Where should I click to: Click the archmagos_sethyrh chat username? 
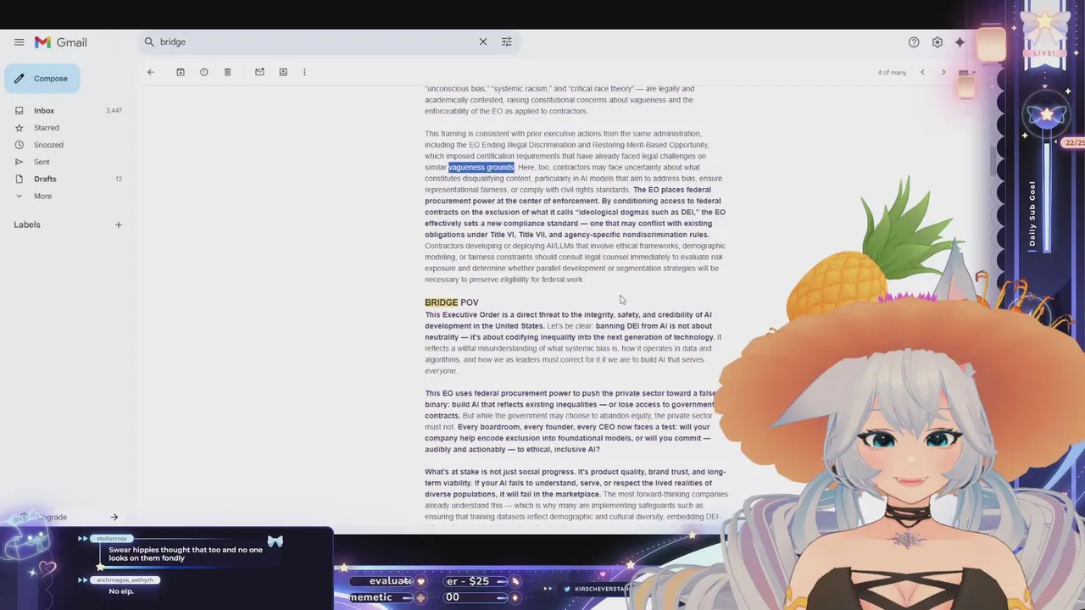click(x=125, y=579)
